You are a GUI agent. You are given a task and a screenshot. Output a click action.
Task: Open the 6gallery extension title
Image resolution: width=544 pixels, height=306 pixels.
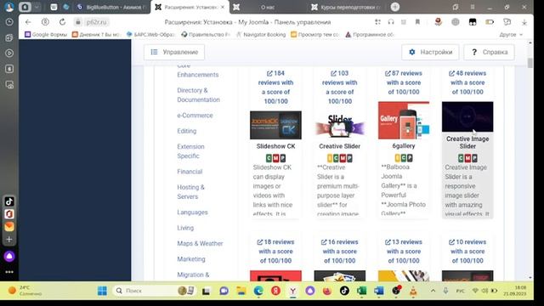click(404, 145)
